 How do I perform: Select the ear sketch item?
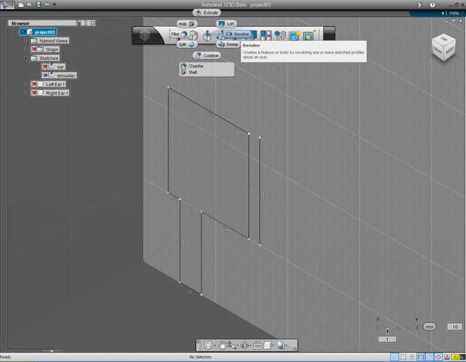(61, 67)
